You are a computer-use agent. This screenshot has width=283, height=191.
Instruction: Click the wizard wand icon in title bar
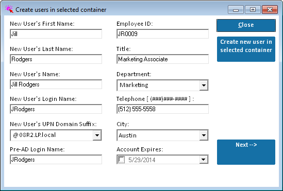point(9,9)
